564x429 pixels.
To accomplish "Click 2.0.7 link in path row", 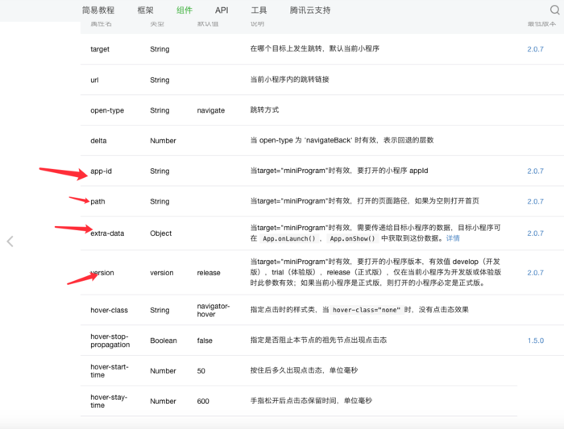I will click(x=535, y=201).
